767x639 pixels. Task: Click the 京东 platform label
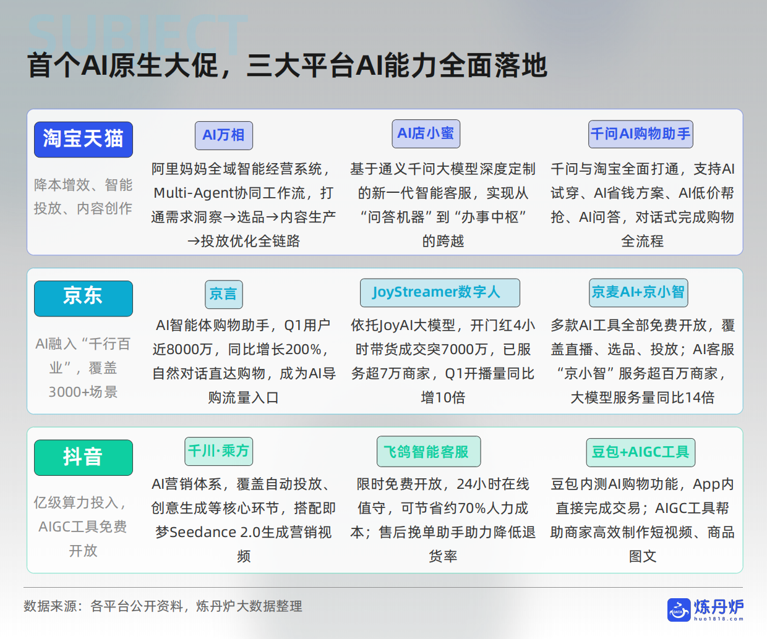84,298
